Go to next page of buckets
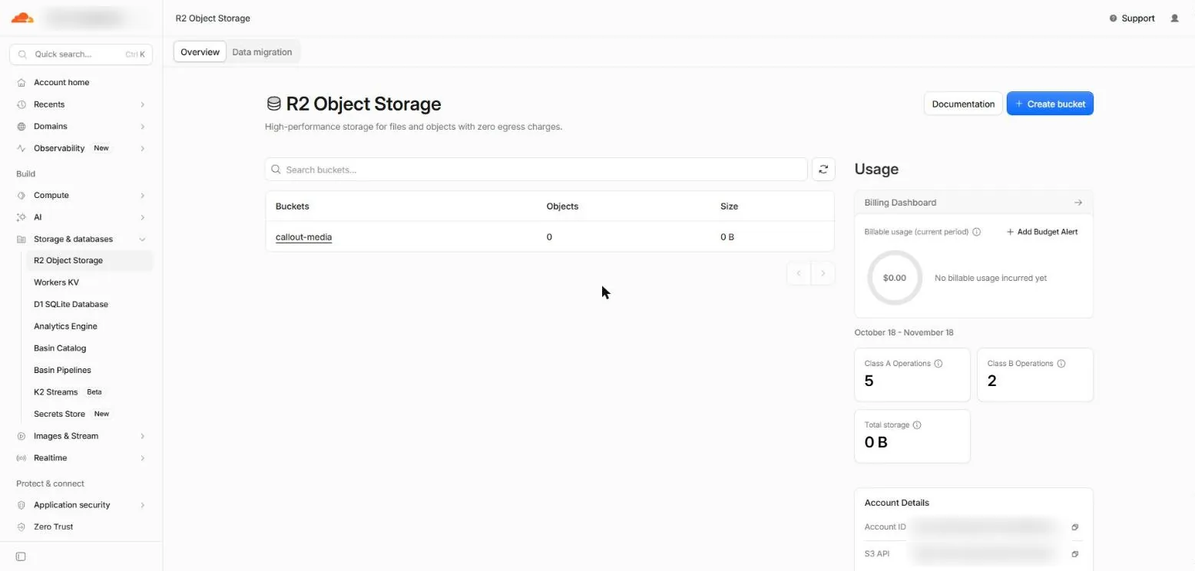 coord(823,273)
